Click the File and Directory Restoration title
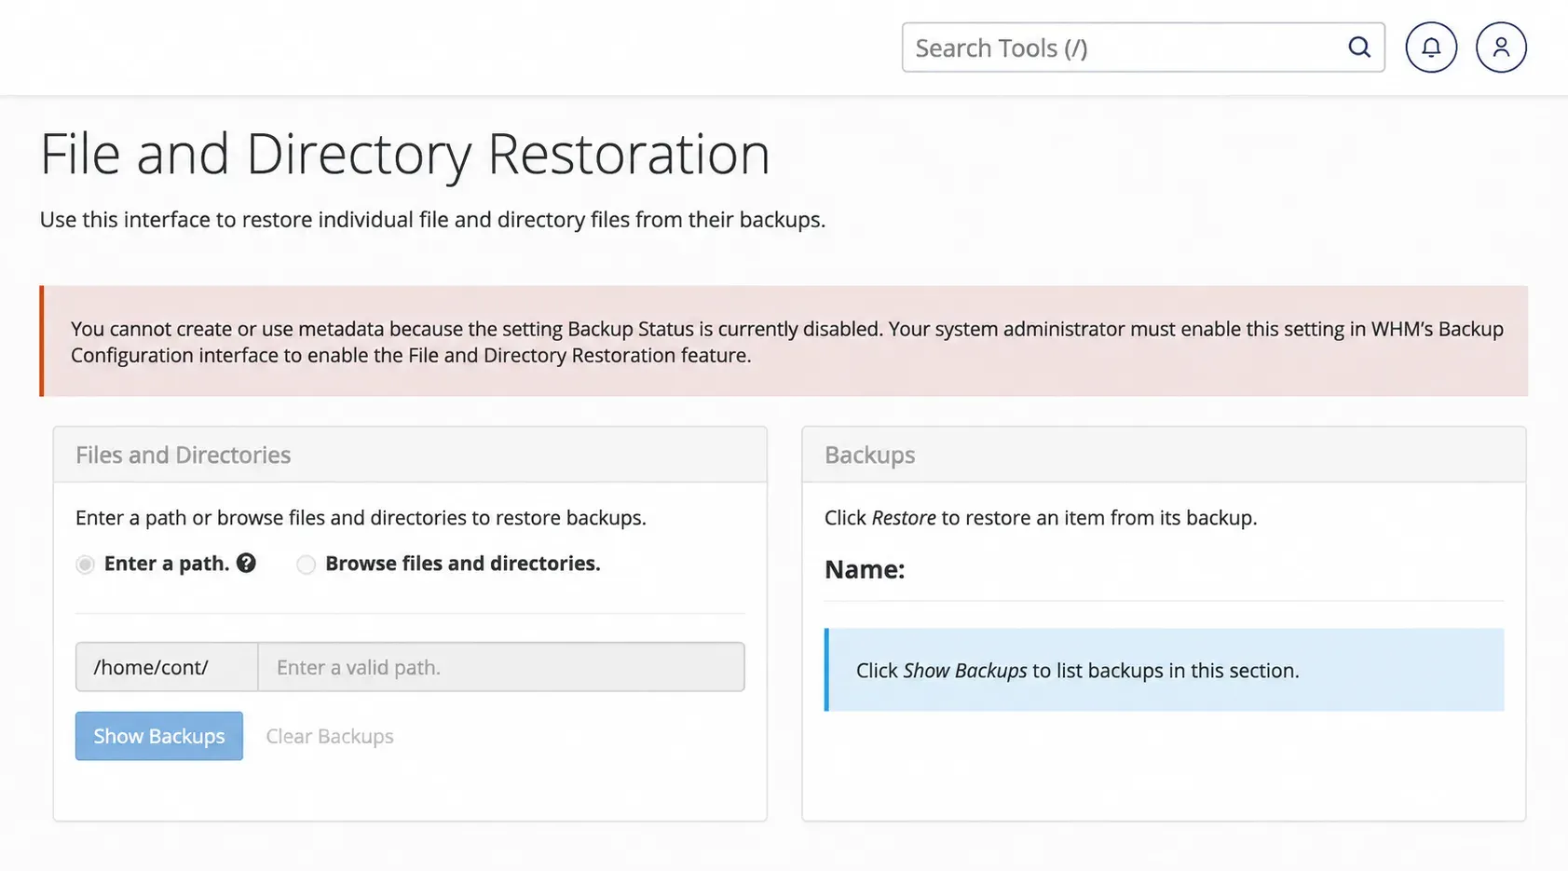The image size is (1568, 871). (x=405, y=154)
